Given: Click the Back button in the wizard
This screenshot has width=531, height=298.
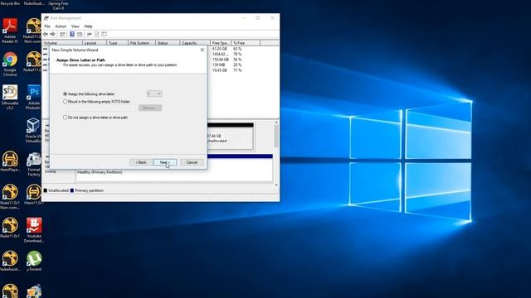Looking at the screenshot, I should point(141,162).
